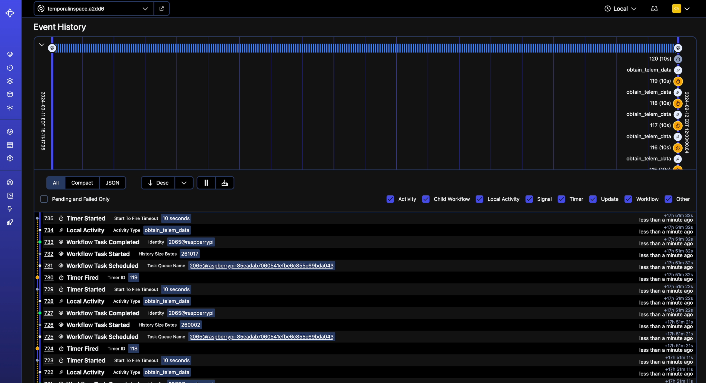The image size is (706, 383).
Task: Enable the Pending and Failed Only checkbox
Action: point(44,198)
